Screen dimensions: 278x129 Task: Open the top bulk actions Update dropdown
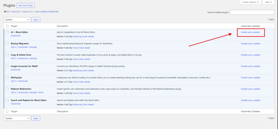pos(17,19)
